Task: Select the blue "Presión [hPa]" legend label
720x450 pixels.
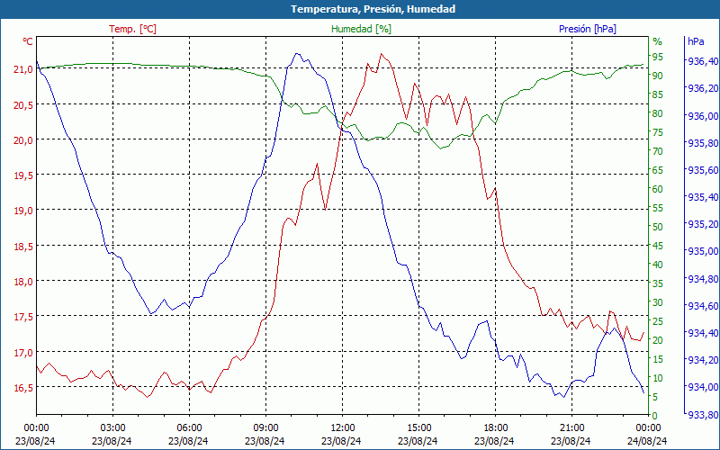Action: [588, 29]
